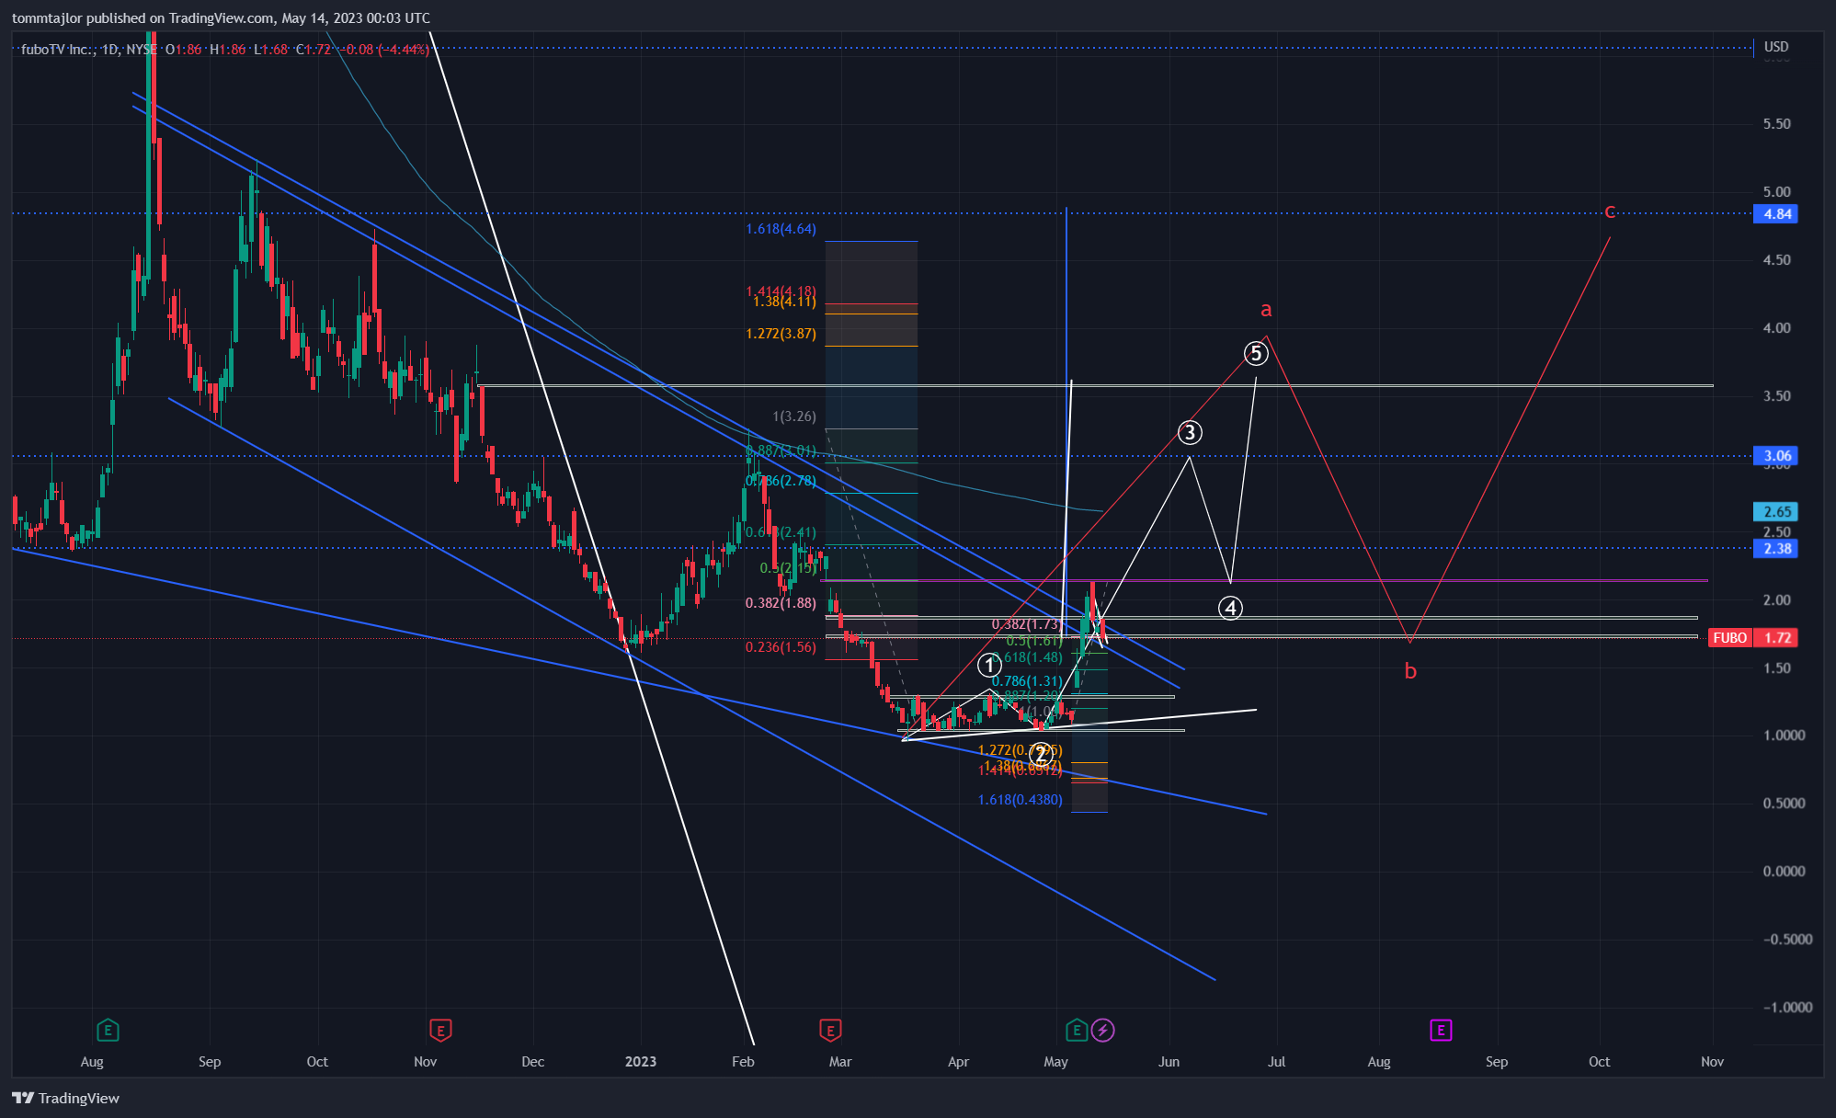Click the 0.382(1.88) Fibonacci level label
Viewport: 1836px width, 1118px height.
781,603
